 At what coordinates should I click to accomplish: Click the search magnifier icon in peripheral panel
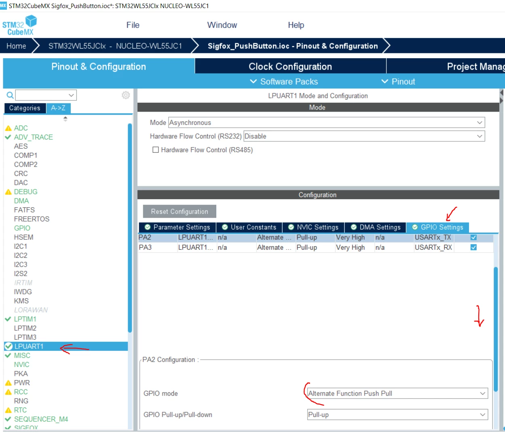click(x=10, y=95)
